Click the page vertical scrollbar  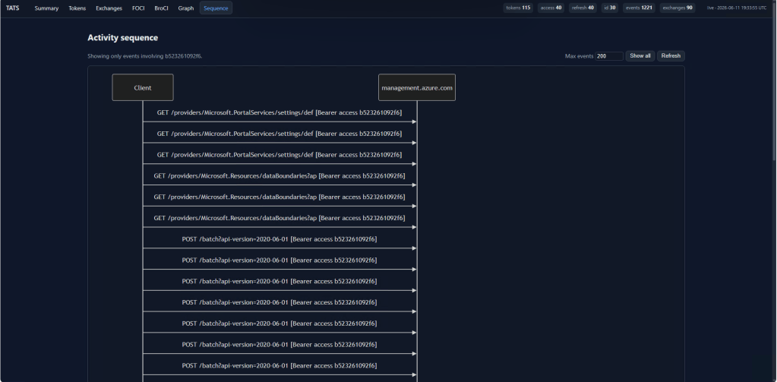pos(774,191)
